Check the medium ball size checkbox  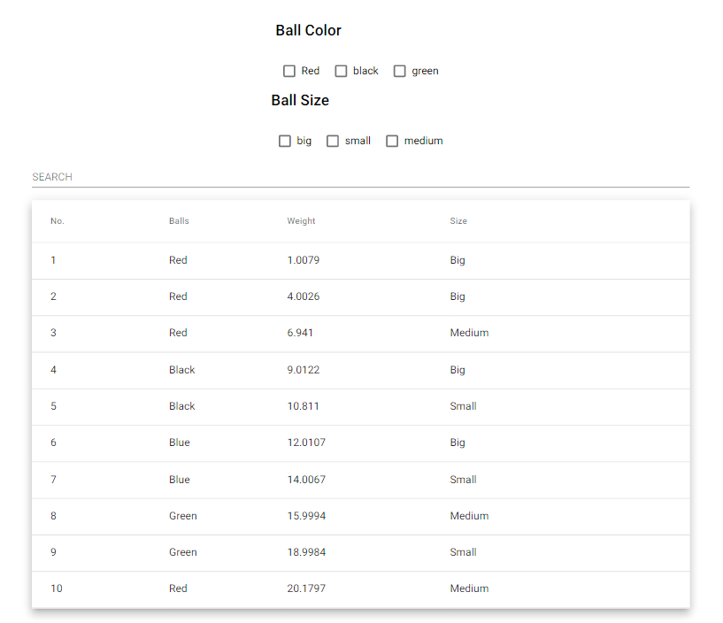[x=392, y=141]
